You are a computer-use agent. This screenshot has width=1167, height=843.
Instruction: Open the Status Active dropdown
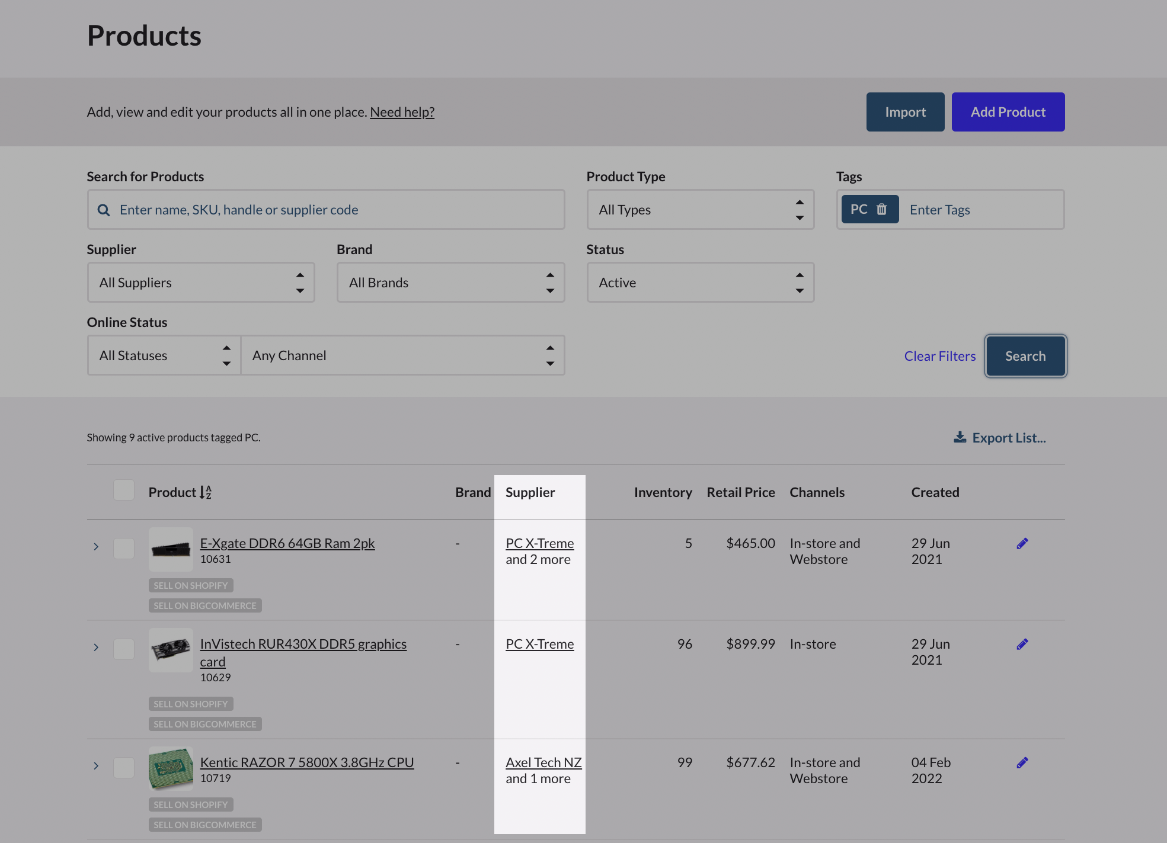point(700,283)
